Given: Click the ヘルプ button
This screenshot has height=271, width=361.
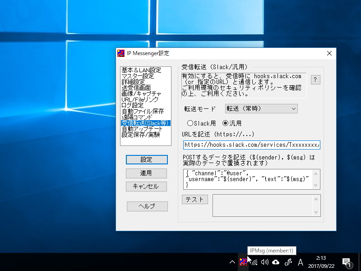Looking at the screenshot, I should (147, 206).
